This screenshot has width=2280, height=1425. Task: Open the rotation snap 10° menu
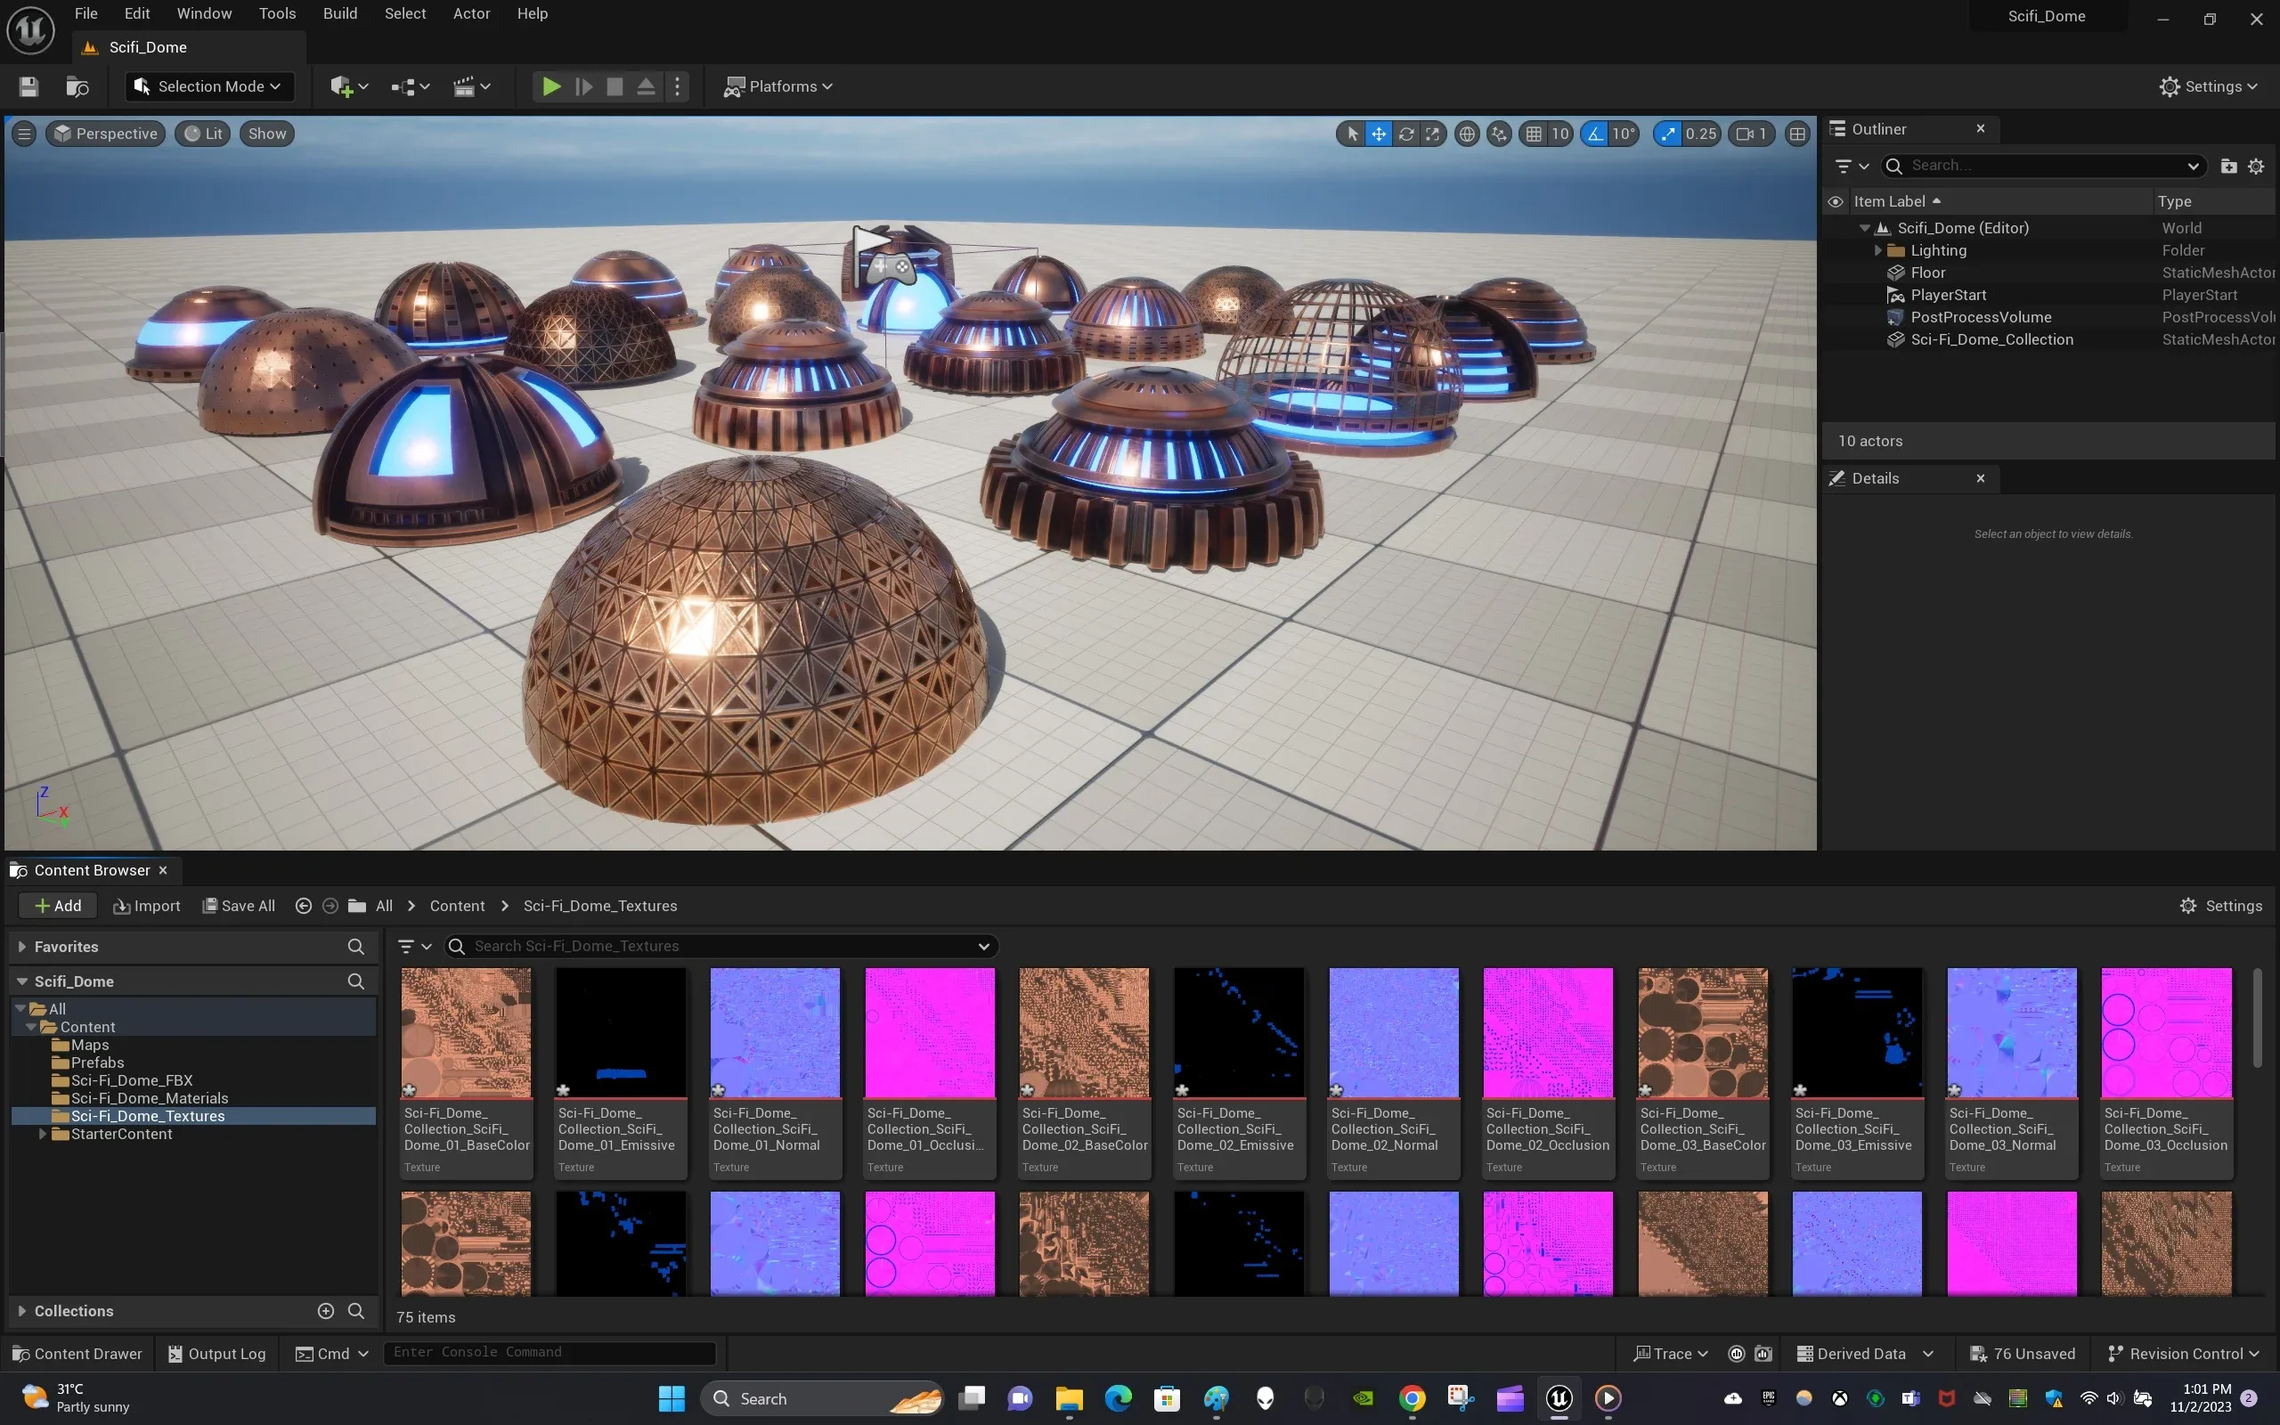tap(1624, 134)
